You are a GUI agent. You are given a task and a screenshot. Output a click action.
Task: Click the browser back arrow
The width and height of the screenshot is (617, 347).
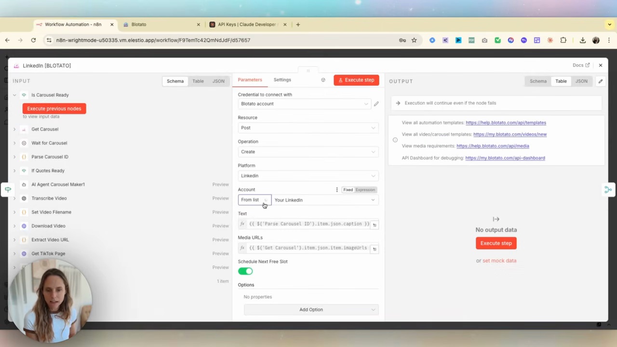pos(7,40)
